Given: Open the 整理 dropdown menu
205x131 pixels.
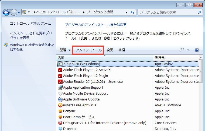Looking at the screenshot, I should [65, 50].
